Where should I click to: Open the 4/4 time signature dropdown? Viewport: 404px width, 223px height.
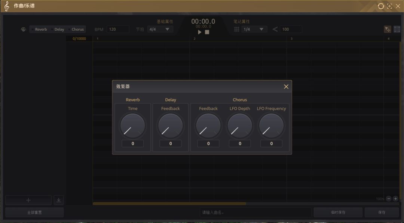coord(160,29)
